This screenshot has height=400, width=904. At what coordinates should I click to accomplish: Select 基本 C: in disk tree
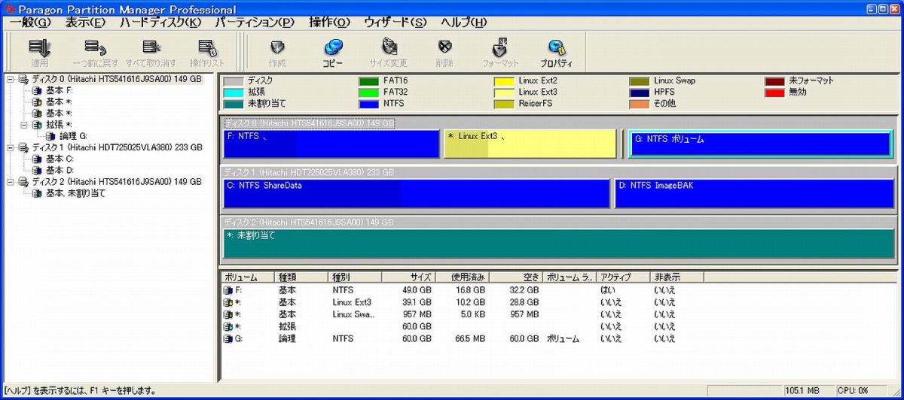[x=60, y=159]
